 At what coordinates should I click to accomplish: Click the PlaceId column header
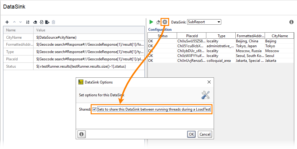(192, 36)
